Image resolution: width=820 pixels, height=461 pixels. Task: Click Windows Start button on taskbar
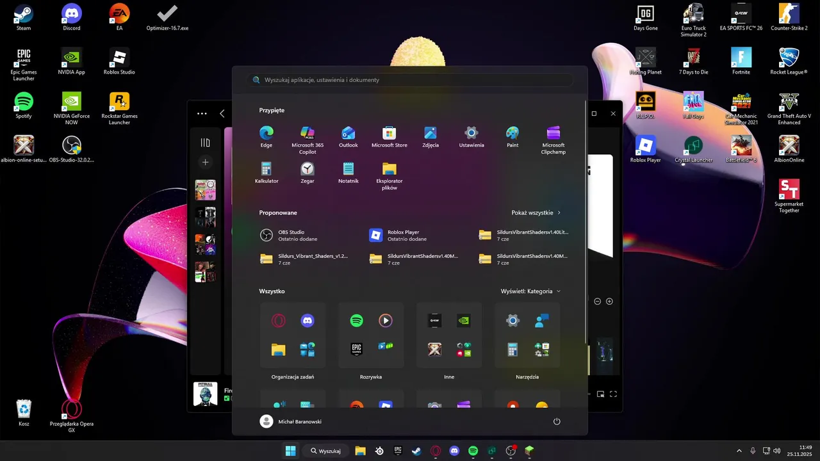pos(290,451)
